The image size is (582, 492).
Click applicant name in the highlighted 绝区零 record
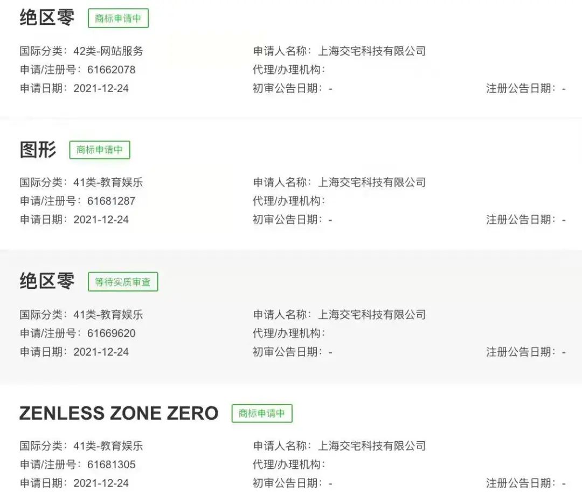[372, 314]
